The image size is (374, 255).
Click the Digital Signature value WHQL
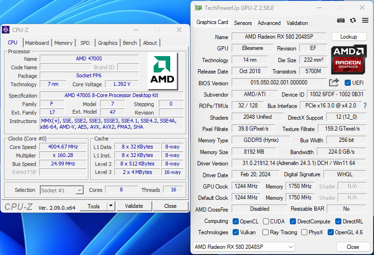click(x=345, y=174)
